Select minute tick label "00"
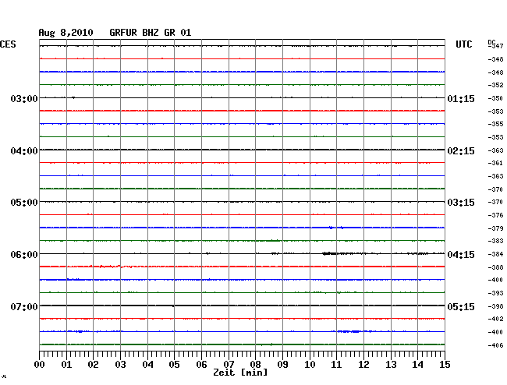The height and width of the screenshot is (385, 507). click(x=40, y=365)
